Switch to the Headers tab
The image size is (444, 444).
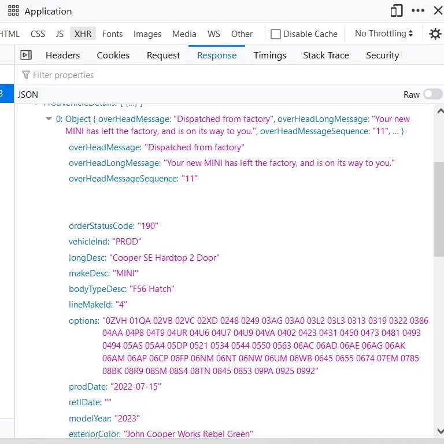(62, 55)
